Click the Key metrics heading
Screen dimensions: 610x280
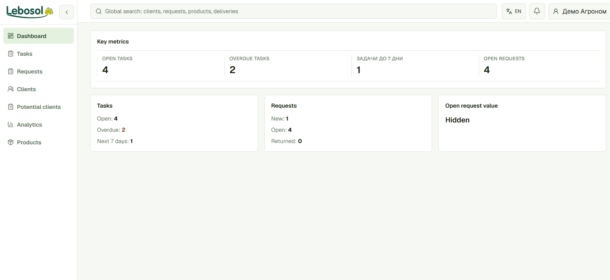(113, 42)
